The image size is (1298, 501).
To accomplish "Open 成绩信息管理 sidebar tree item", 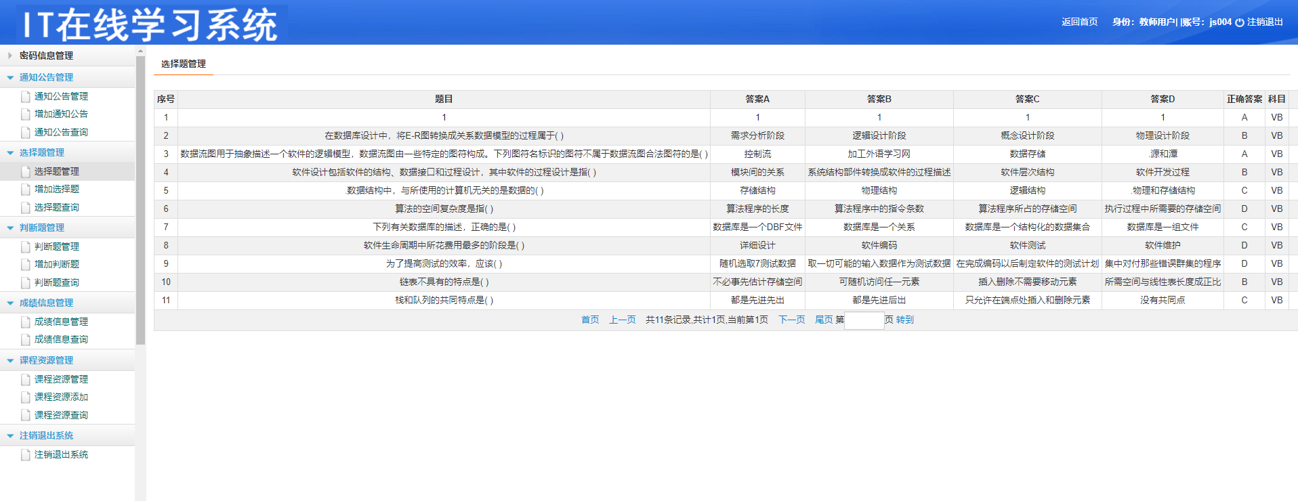I will [61, 322].
